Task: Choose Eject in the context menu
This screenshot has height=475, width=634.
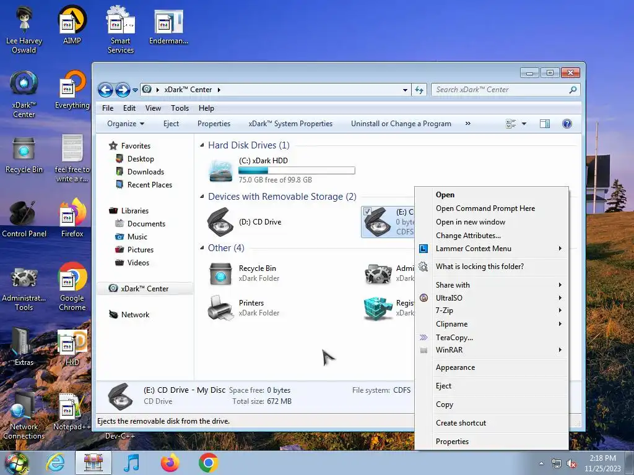Action: 492,386
